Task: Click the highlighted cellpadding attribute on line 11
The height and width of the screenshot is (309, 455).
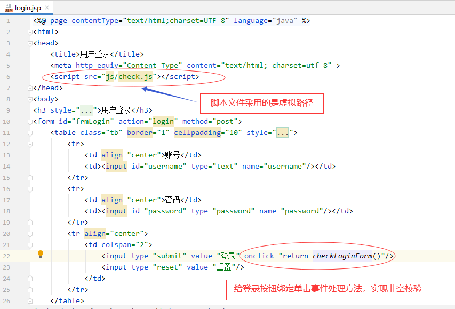Action: click(x=197, y=132)
